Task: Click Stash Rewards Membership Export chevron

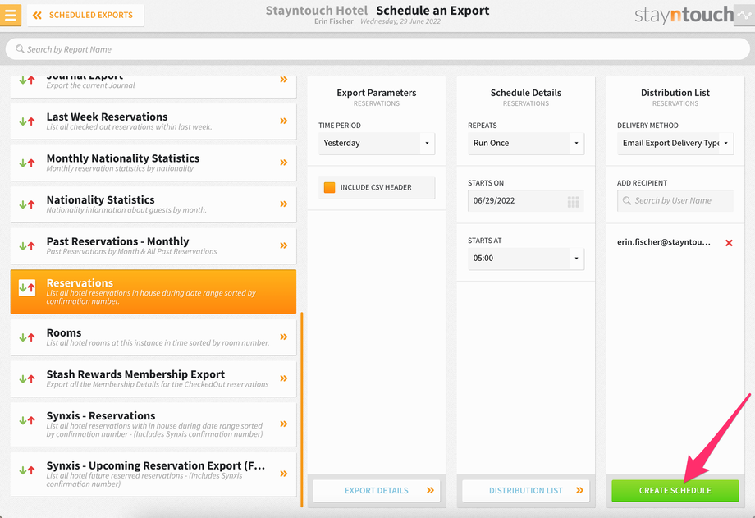Action: [x=284, y=378]
